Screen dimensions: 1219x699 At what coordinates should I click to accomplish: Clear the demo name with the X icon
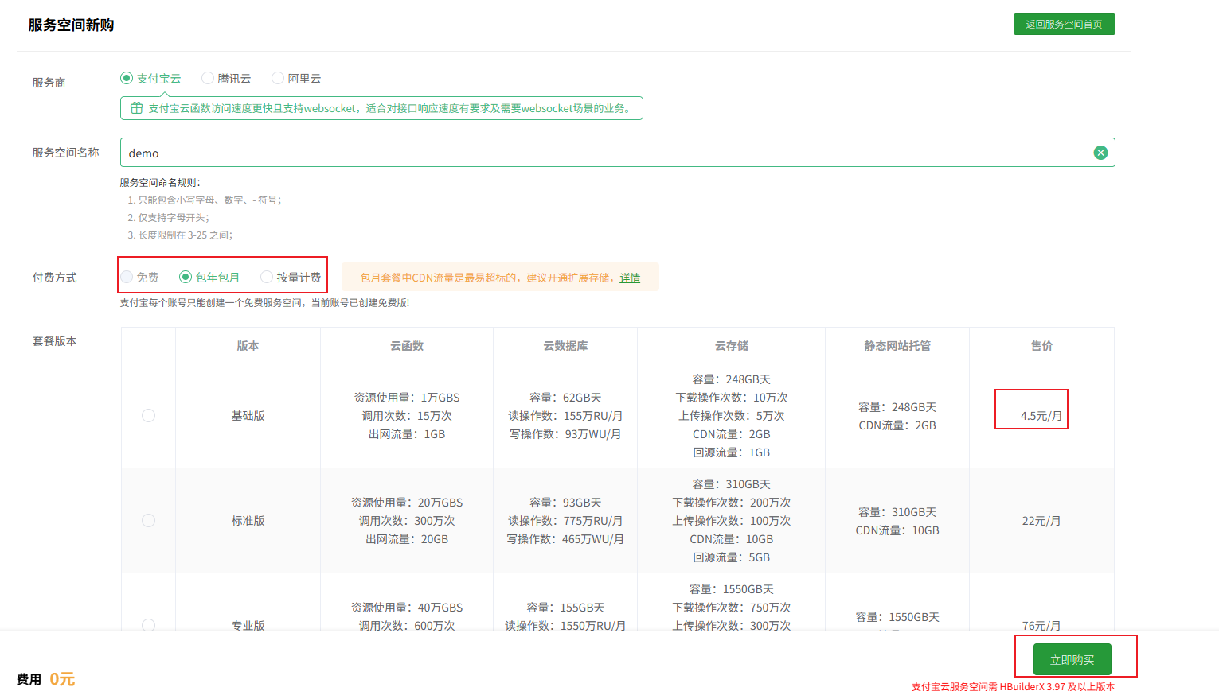click(1100, 153)
